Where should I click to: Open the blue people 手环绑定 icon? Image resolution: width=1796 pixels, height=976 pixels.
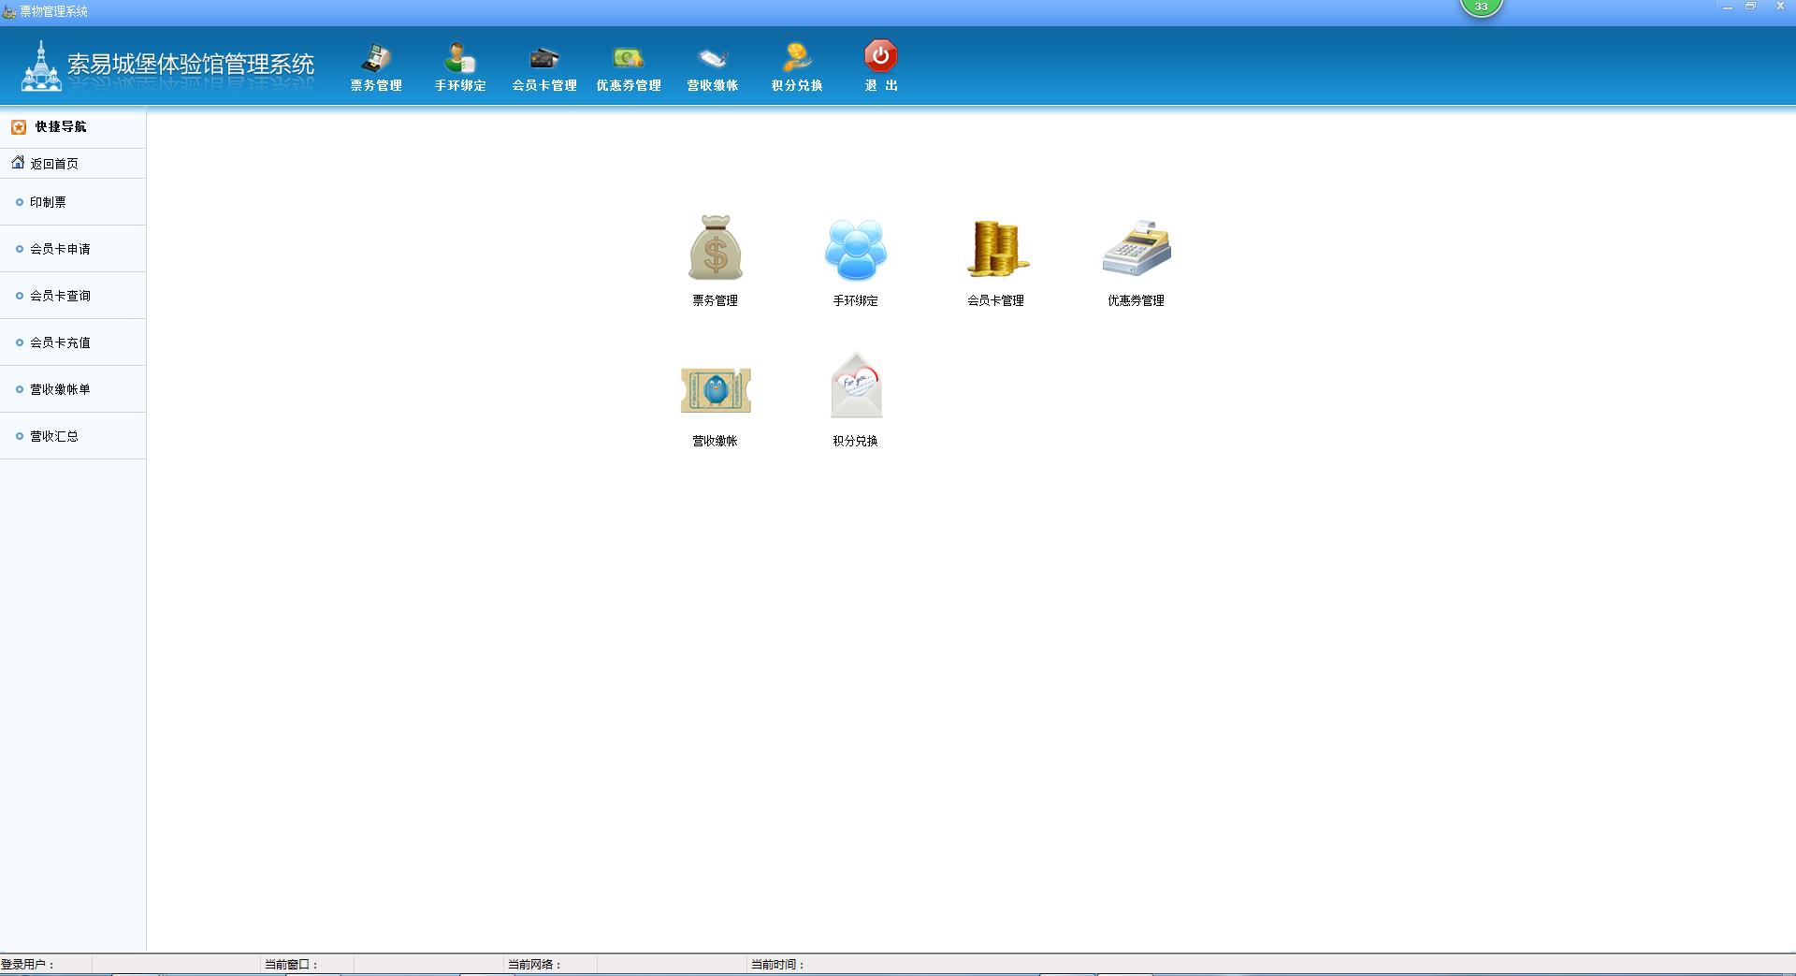(x=856, y=250)
